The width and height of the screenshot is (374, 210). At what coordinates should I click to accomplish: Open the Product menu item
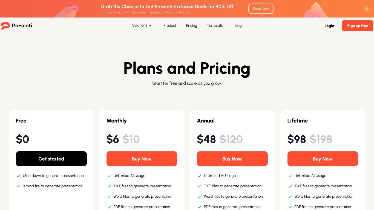[x=170, y=25]
